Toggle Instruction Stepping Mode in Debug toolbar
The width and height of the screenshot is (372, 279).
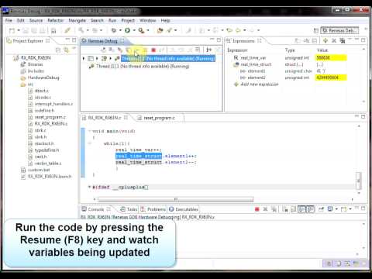[208, 50]
